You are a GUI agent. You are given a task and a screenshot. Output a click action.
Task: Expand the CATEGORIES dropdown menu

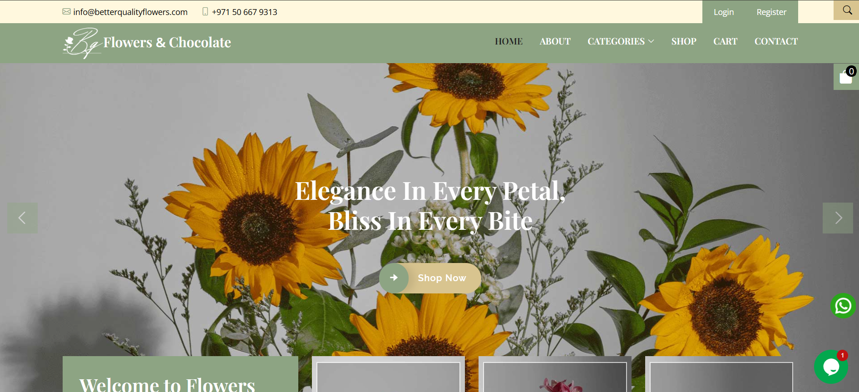pos(621,41)
